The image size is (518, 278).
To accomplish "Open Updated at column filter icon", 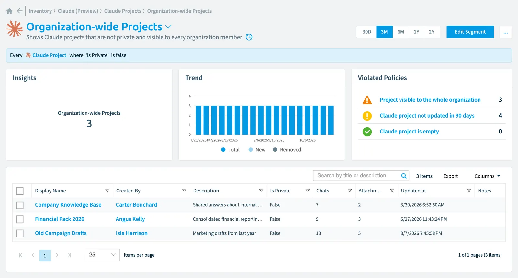I will pyautogui.click(x=469, y=191).
